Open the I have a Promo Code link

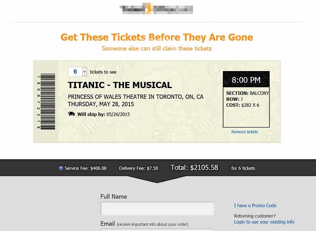point(255,205)
